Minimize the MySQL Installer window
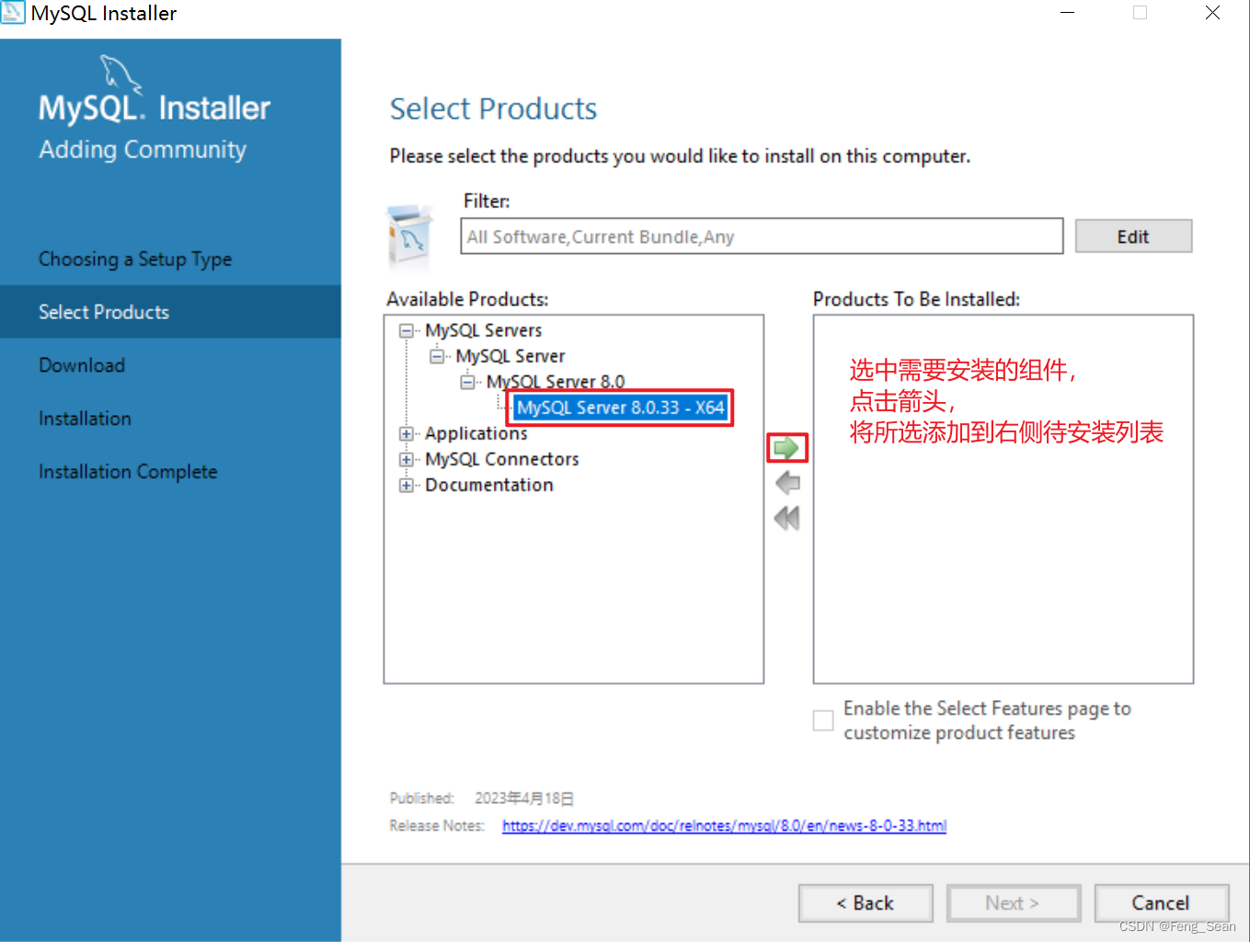 1068,13
